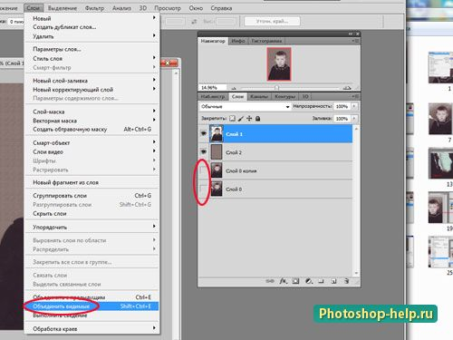Click the Уточн. край button

272,21
